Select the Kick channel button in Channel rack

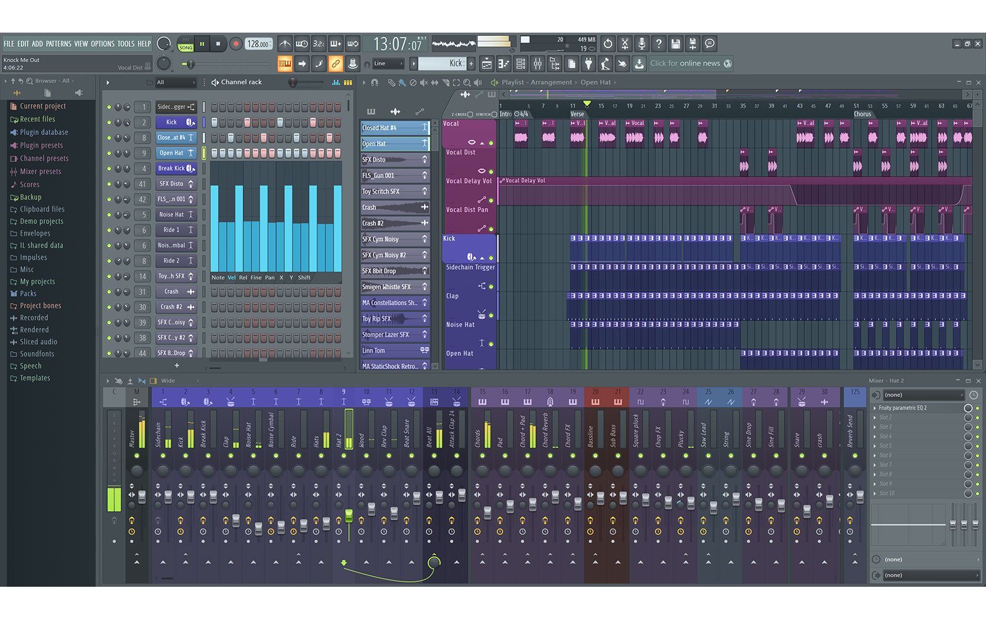(x=176, y=123)
